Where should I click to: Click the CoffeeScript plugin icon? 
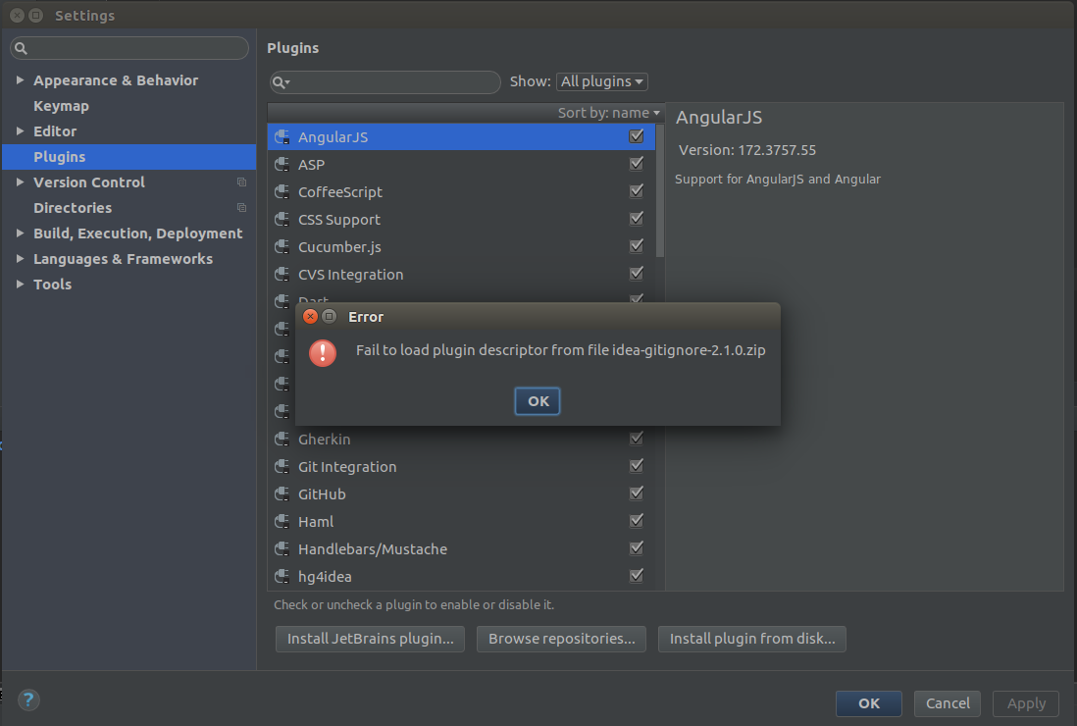(x=282, y=192)
